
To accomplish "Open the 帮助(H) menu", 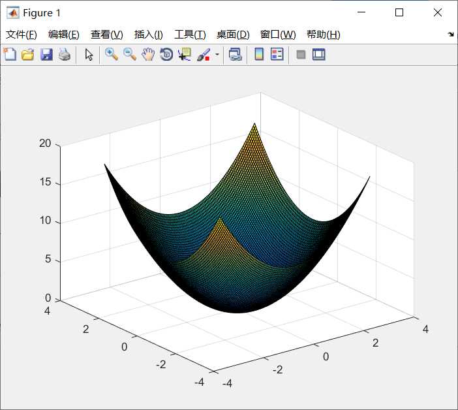I will coord(324,35).
